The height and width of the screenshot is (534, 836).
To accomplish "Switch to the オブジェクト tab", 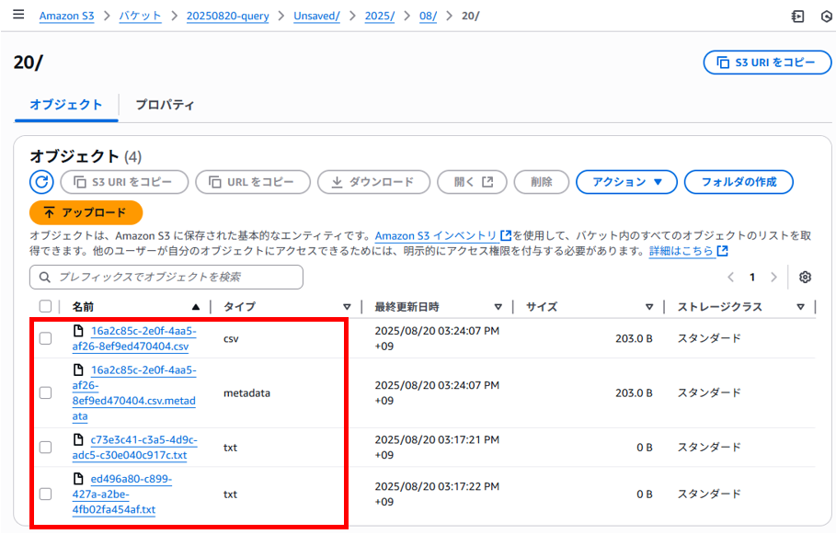I will [66, 105].
